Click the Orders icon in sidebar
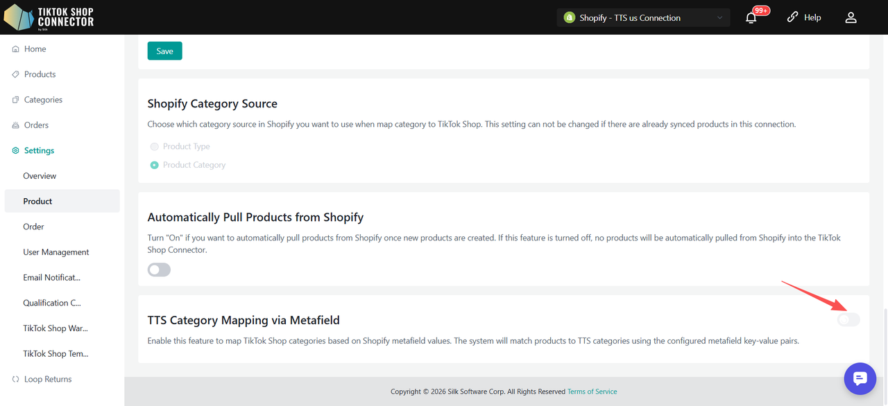This screenshot has height=406, width=888. tap(15, 125)
